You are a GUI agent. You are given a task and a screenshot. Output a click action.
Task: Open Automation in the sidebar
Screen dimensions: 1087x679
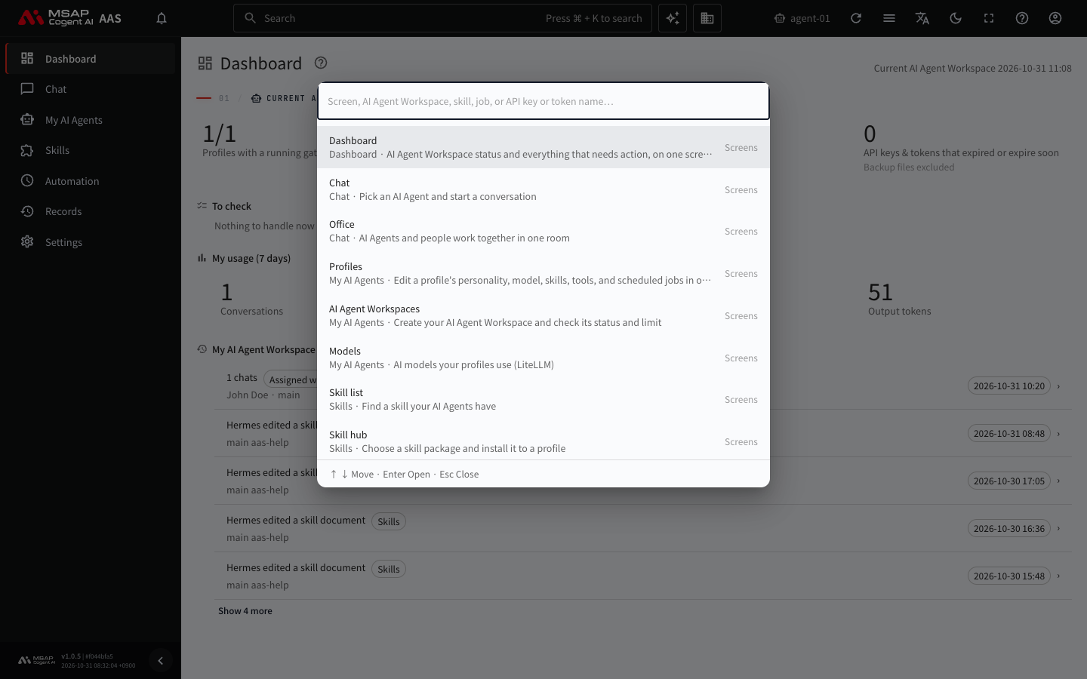pyautogui.click(x=91, y=181)
